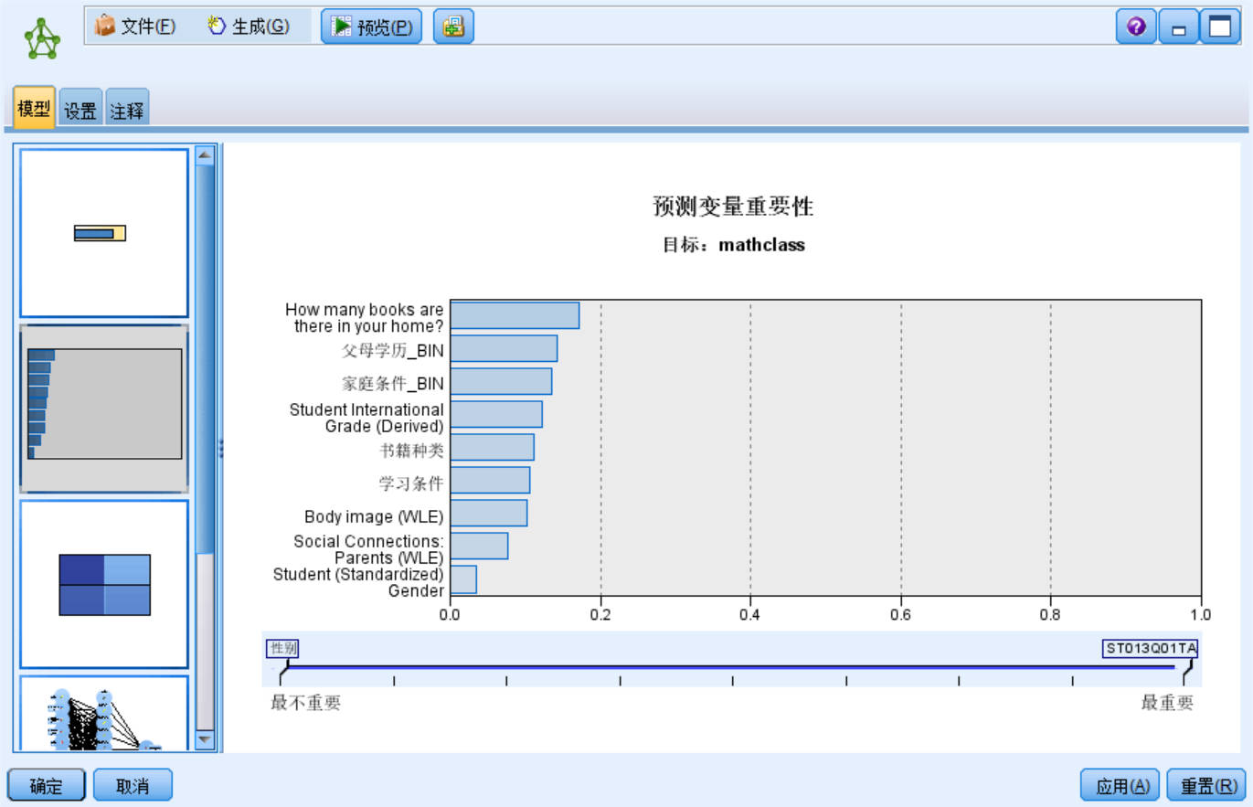Click the thumbnail panel scroll-down arrow
Image resolution: width=1253 pixels, height=807 pixels.
pos(205,739)
